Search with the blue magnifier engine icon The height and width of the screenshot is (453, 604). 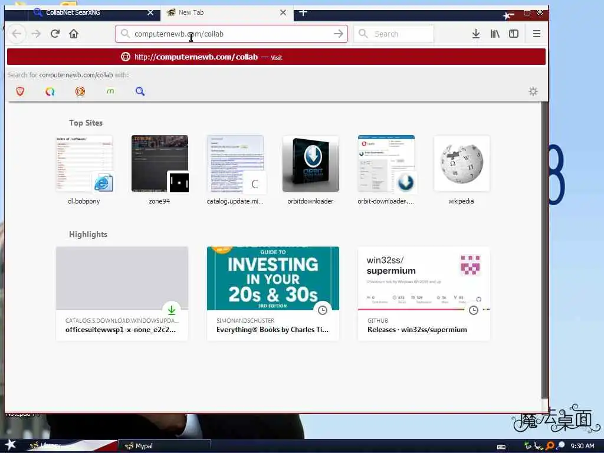coord(140,91)
